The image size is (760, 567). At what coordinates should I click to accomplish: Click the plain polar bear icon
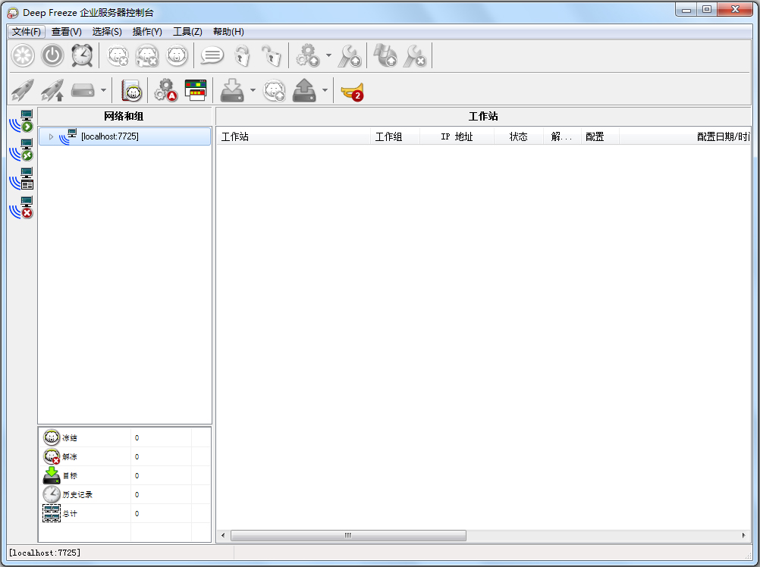177,55
